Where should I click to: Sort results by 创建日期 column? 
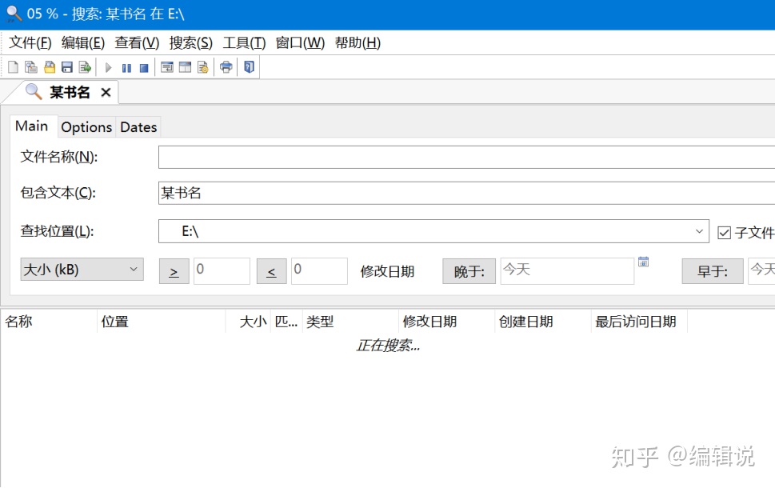pos(543,322)
